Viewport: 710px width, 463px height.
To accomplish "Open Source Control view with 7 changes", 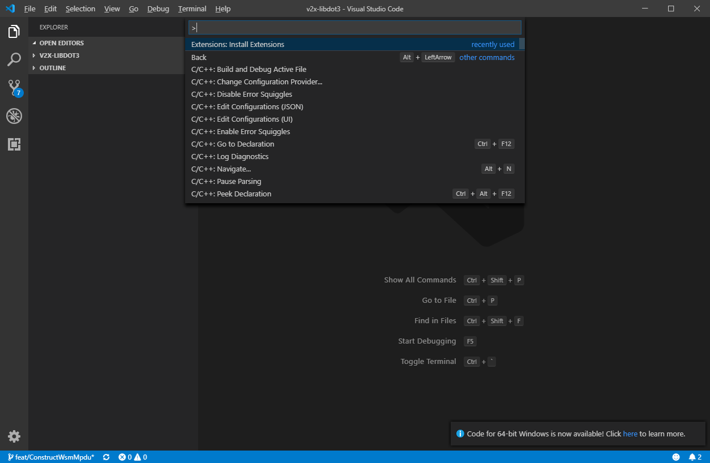I will pyautogui.click(x=14, y=88).
